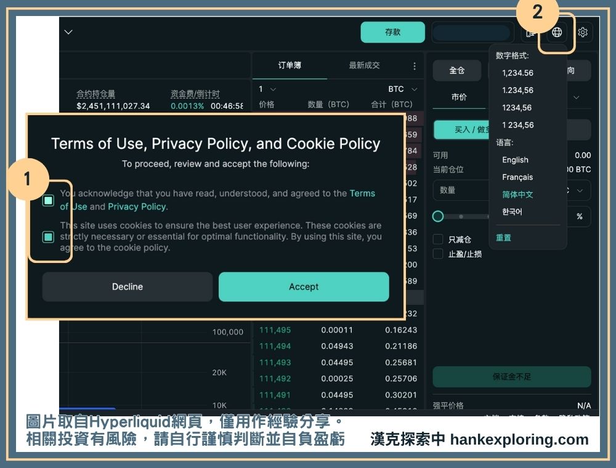Select the 订单簿 order book tab
The image size is (616, 468).
(x=290, y=65)
